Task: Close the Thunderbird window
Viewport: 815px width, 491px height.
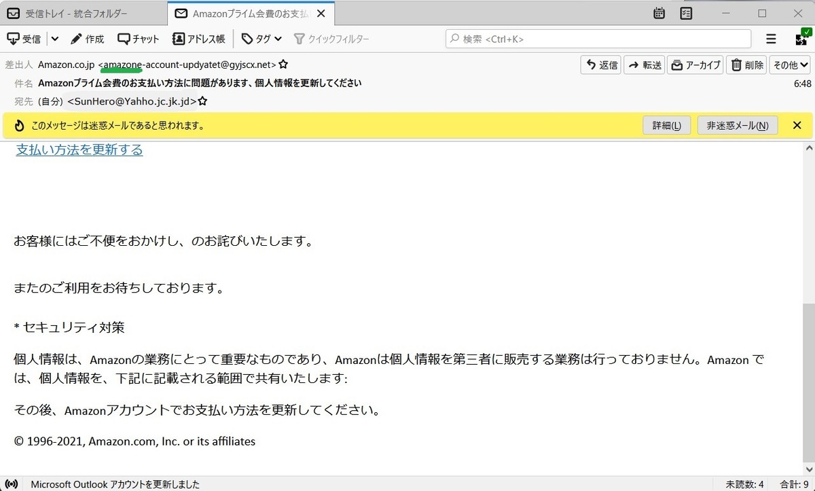Action: [798, 13]
